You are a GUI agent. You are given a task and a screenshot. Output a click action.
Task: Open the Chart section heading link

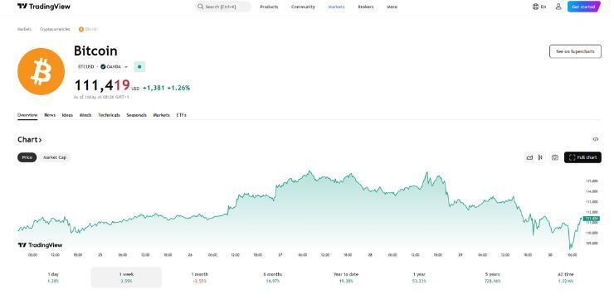(x=30, y=139)
